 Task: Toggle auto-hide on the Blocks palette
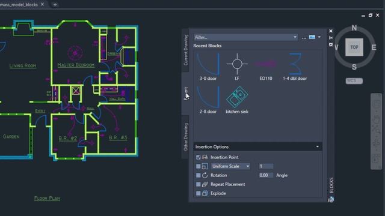click(331, 38)
